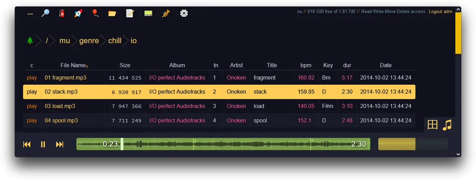
Task: Toggle the music note player panel
Action: coord(447,125)
